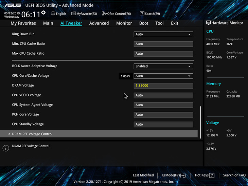Switch to the My Favorites tab

tap(23, 23)
